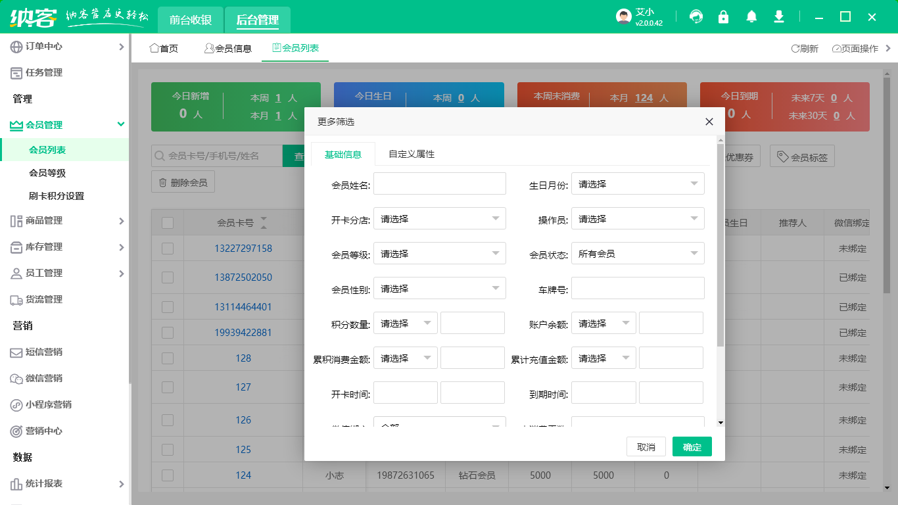Switch to the 自定义属性 tab
Viewport: 898px width, 505px height.
pyautogui.click(x=412, y=155)
